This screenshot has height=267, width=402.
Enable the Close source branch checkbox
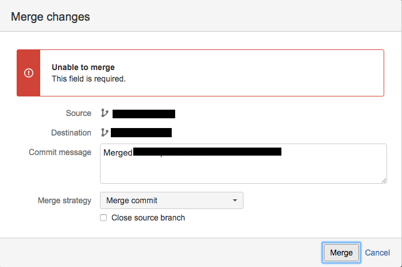(x=103, y=218)
